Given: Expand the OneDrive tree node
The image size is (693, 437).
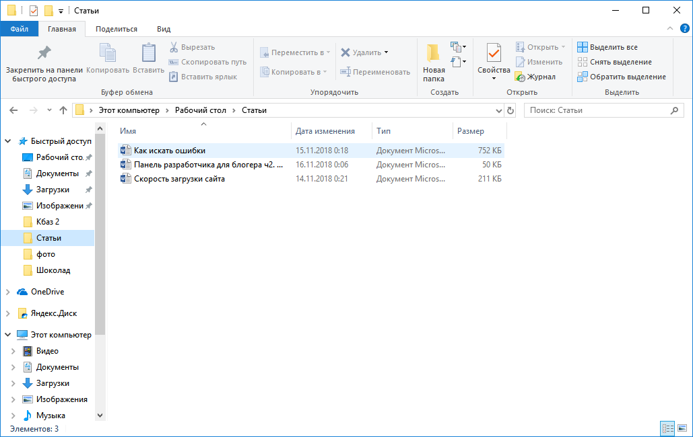Looking at the screenshot, I should tap(7, 292).
